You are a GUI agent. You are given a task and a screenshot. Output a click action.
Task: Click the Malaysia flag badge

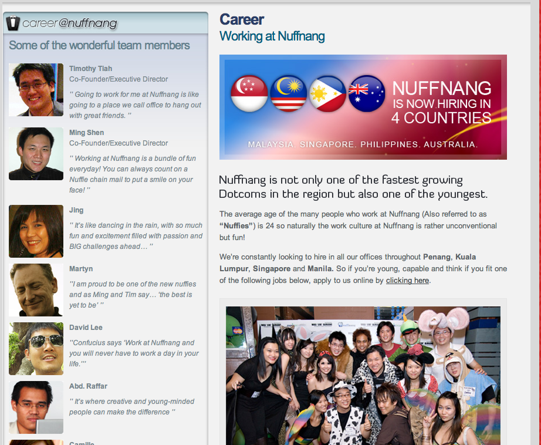[x=289, y=93]
